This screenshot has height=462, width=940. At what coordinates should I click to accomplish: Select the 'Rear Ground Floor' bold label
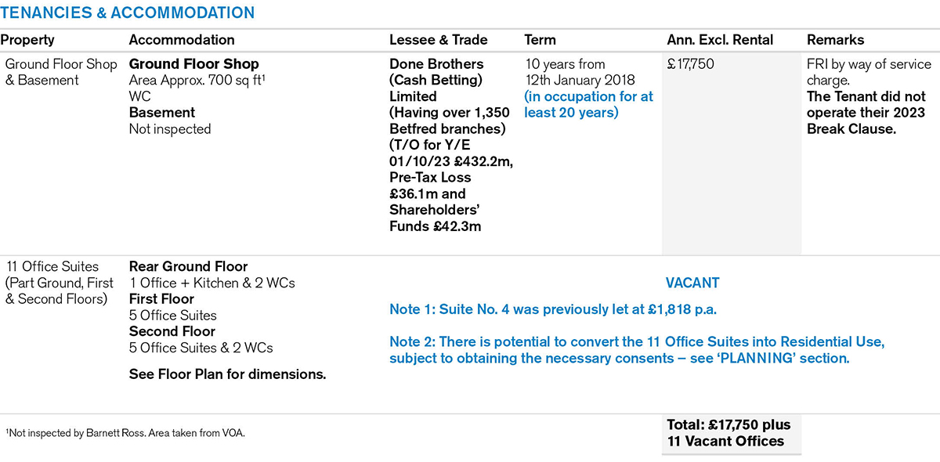point(188,266)
